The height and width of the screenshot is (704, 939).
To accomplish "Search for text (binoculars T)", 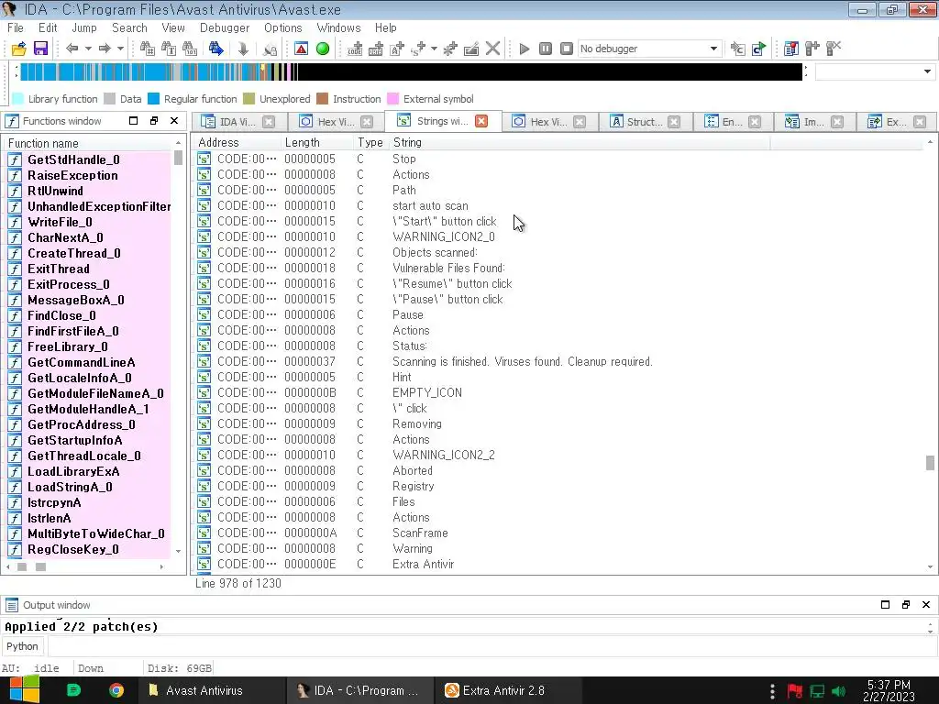I will pos(169,49).
